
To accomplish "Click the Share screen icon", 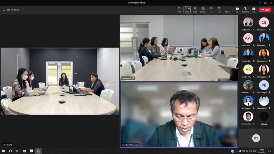I will pyautogui.click(x=254, y=10).
